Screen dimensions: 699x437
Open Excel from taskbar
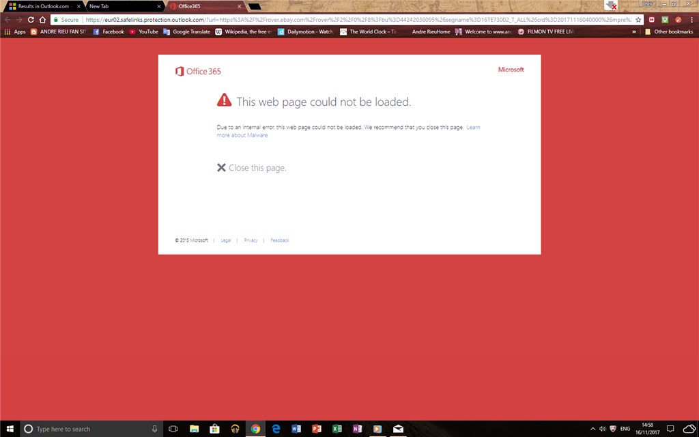pyautogui.click(x=337, y=429)
